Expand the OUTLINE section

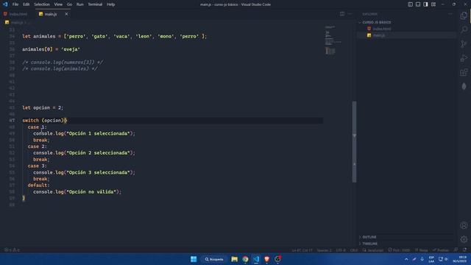coord(369,237)
